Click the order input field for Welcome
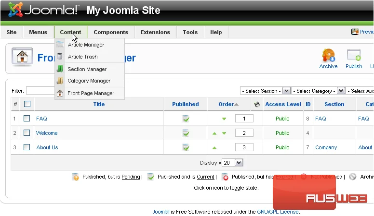The image size is (374, 216). (x=244, y=133)
